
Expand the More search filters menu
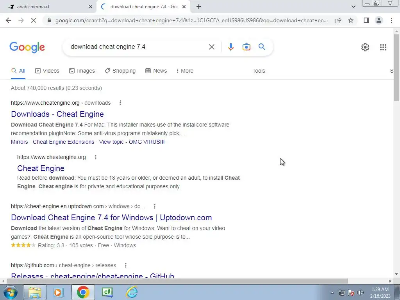pyautogui.click(x=185, y=71)
